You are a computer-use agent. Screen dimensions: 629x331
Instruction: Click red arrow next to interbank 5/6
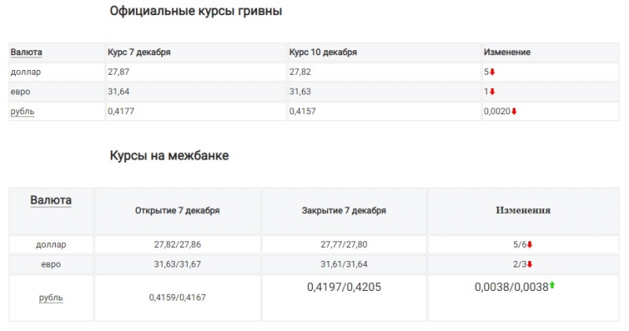tap(530, 245)
